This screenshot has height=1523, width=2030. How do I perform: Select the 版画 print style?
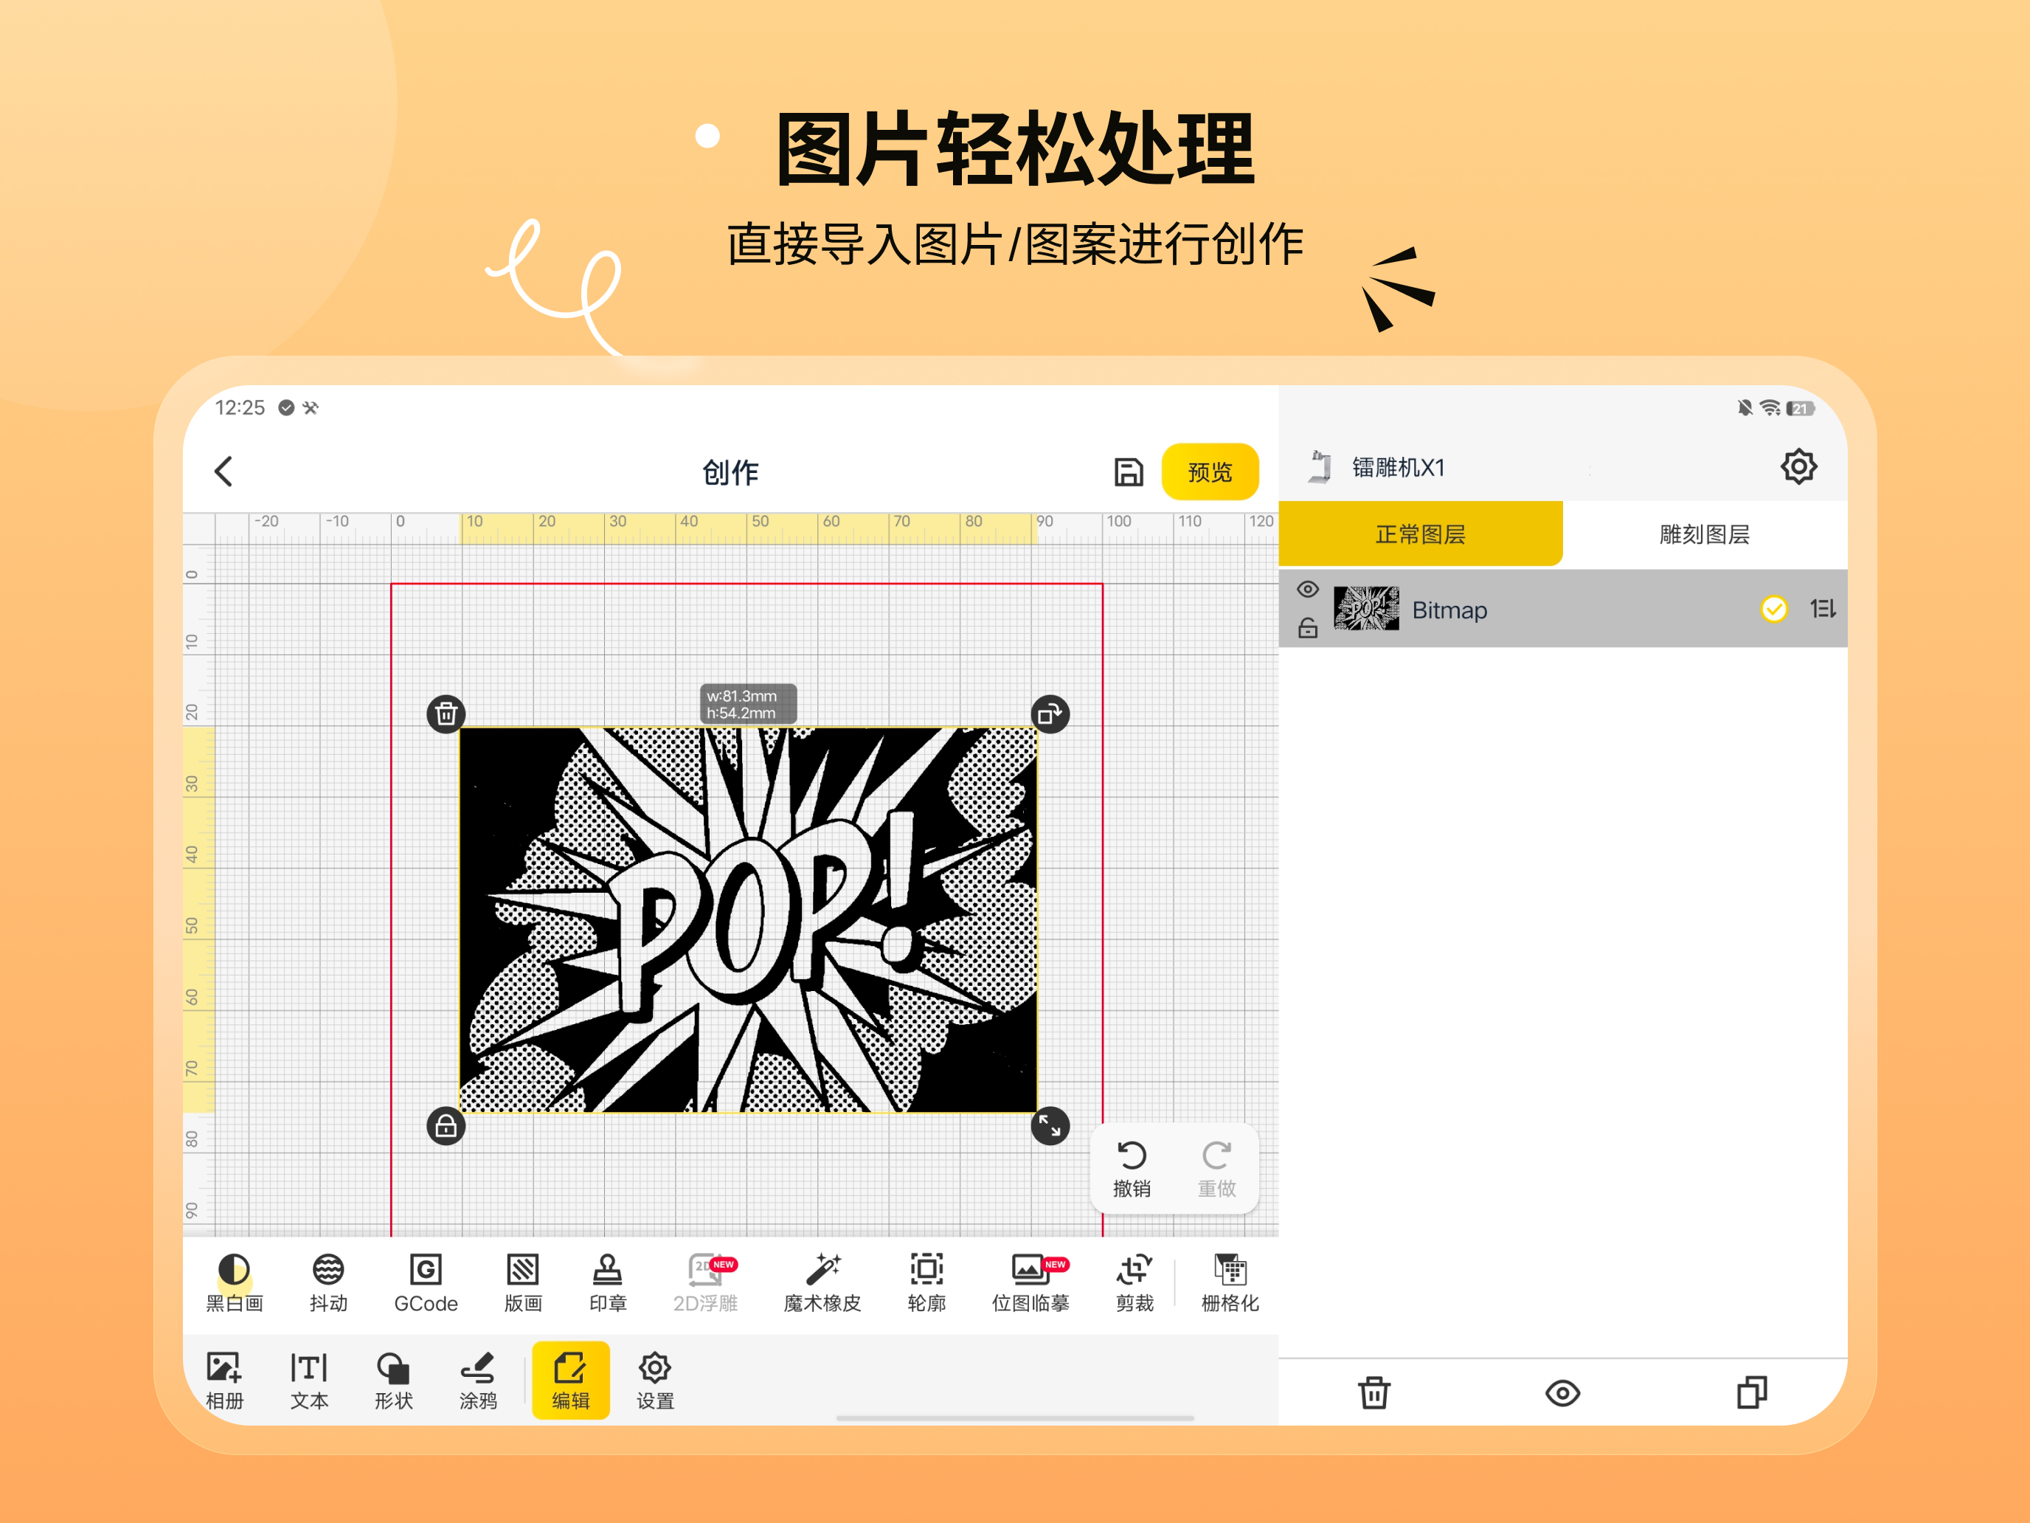coord(522,1282)
